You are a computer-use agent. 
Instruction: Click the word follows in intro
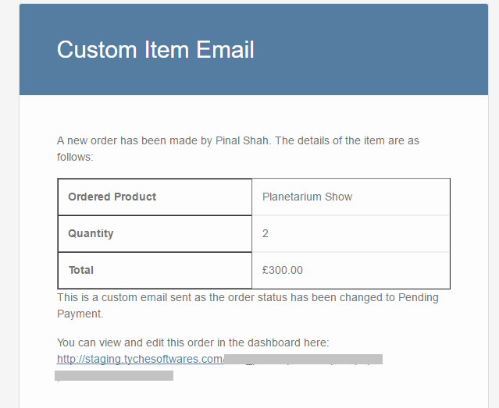(75, 157)
